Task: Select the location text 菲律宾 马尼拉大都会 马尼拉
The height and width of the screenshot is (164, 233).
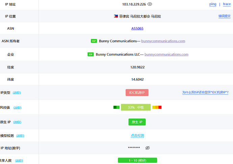Action: pos(140,16)
